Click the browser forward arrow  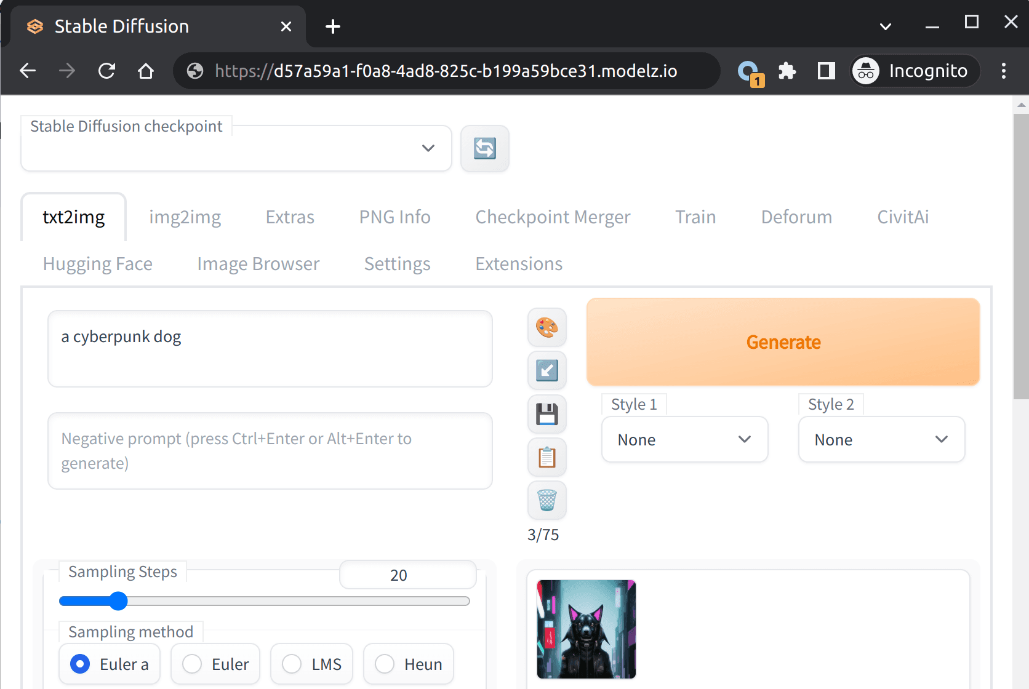(67, 71)
